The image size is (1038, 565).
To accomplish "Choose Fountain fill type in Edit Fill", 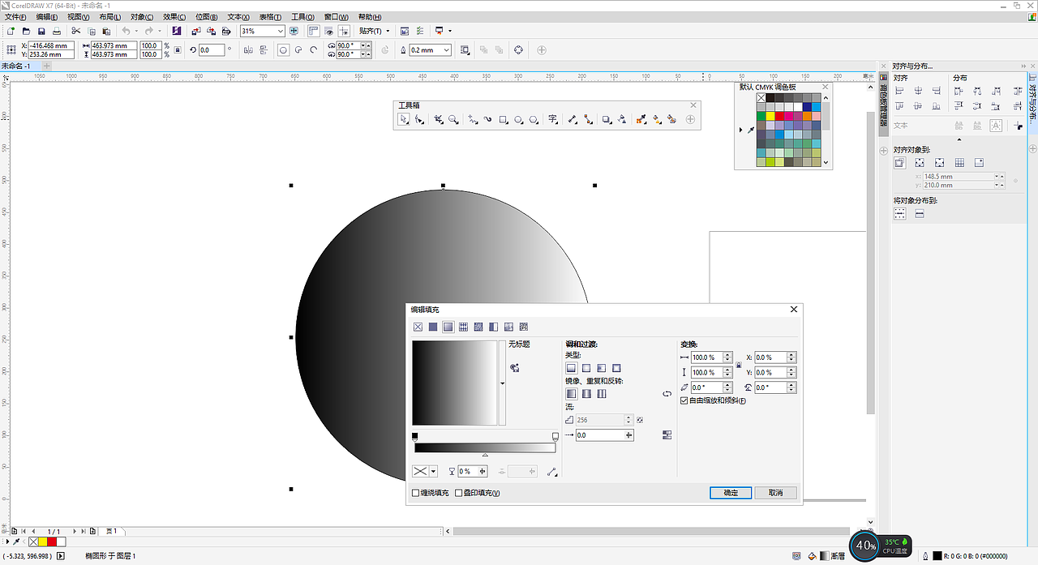I will tap(448, 327).
